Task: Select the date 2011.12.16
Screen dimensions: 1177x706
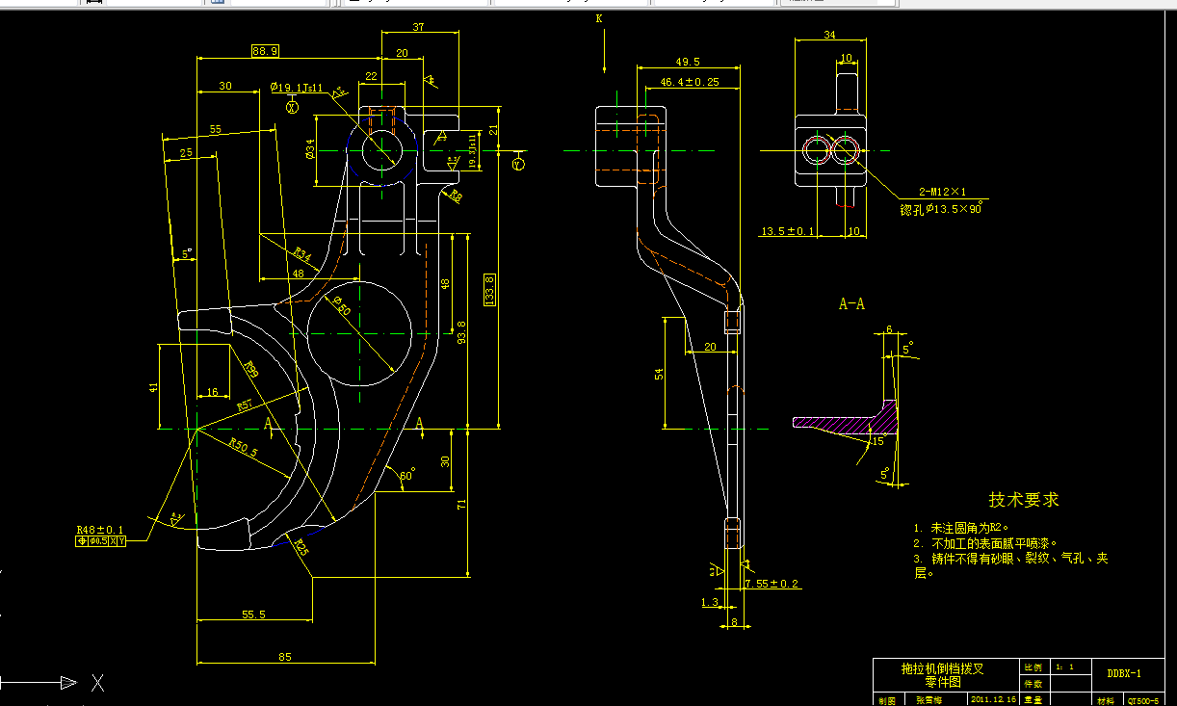Action: [x=994, y=699]
